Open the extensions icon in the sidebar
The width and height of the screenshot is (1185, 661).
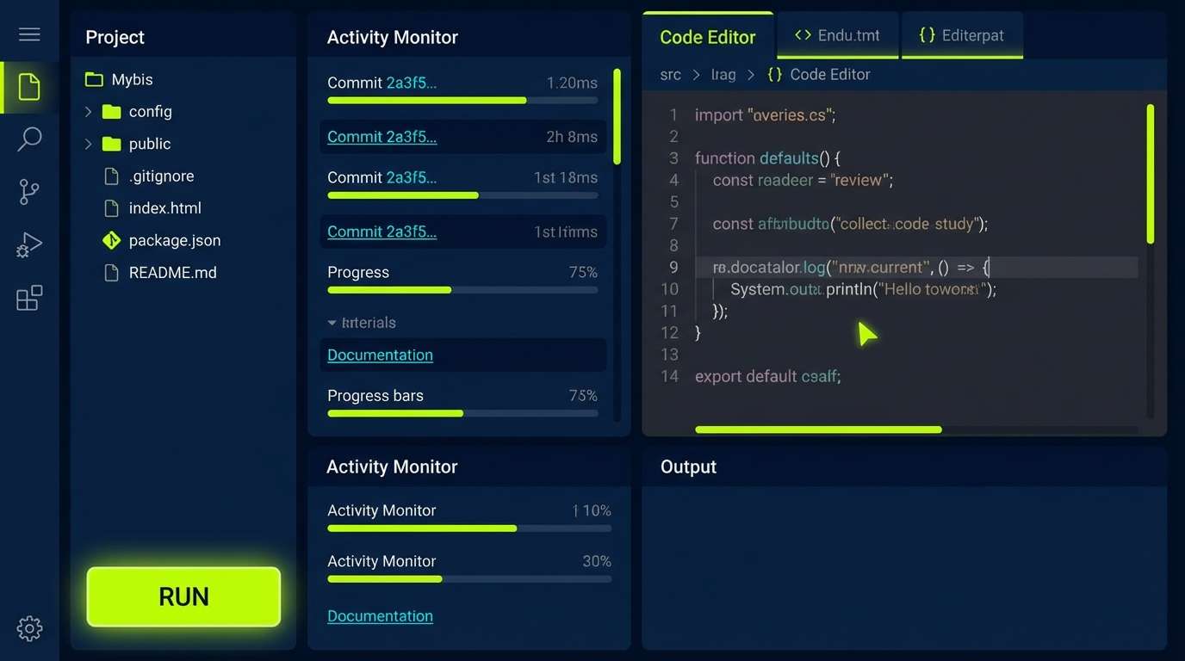click(x=29, y=297)
